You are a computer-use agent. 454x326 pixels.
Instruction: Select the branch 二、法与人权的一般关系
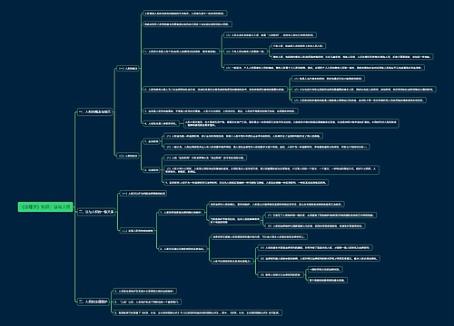tap(96, 212)
